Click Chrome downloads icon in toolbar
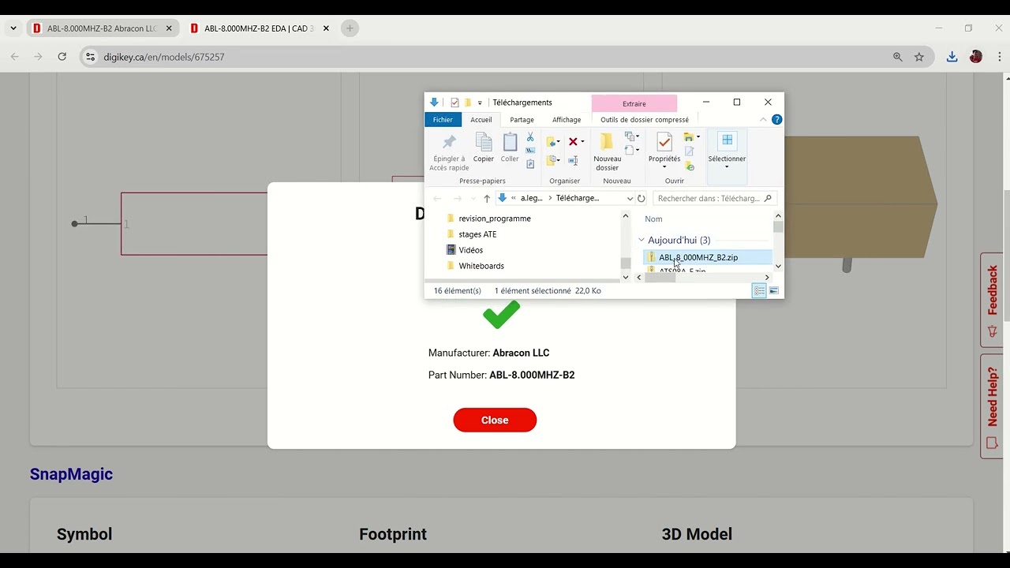This screenshot has width=1010, height=568. coord(952,57)
